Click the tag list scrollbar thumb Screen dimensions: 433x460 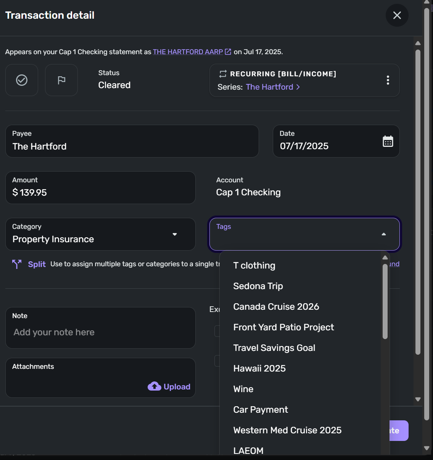pyautogui.click(x=385, y=301)
